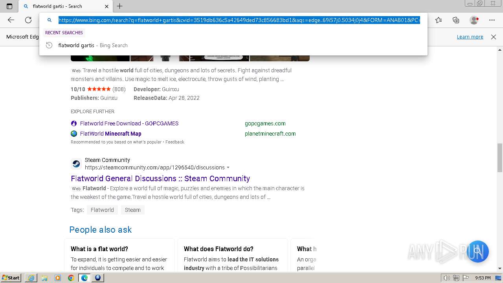Open the media player taskbar icon
The height and width of the screenshot is (283, 503).
(x=58, y=278)
